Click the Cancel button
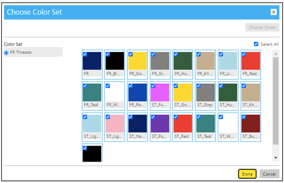284x183 pixels. tap(269, 174)
